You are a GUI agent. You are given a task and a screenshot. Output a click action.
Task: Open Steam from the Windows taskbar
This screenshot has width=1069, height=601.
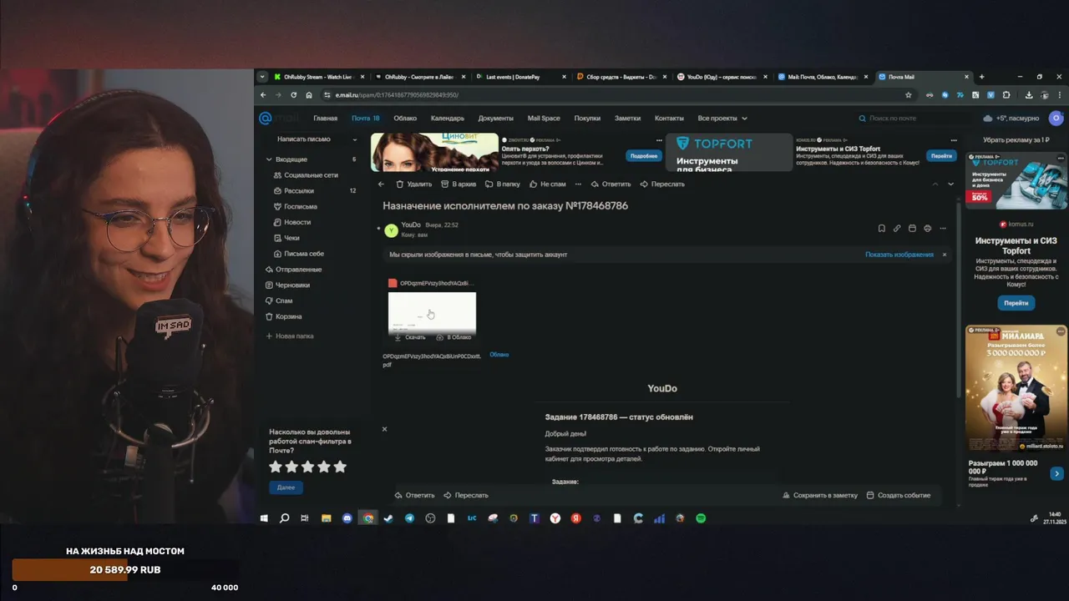388,518
